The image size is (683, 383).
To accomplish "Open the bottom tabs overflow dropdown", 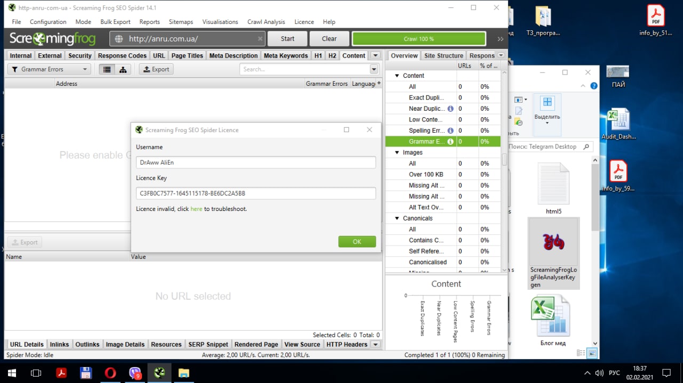I will 375,344.
